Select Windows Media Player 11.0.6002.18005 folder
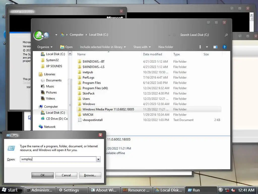 pyautogui.click(x=149, y=109)
